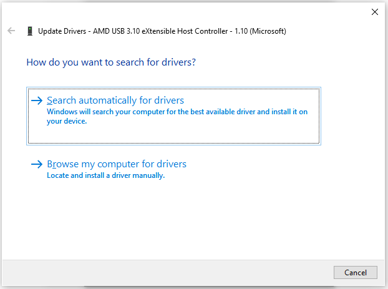Click the Cancel button

tap(356, 272)
